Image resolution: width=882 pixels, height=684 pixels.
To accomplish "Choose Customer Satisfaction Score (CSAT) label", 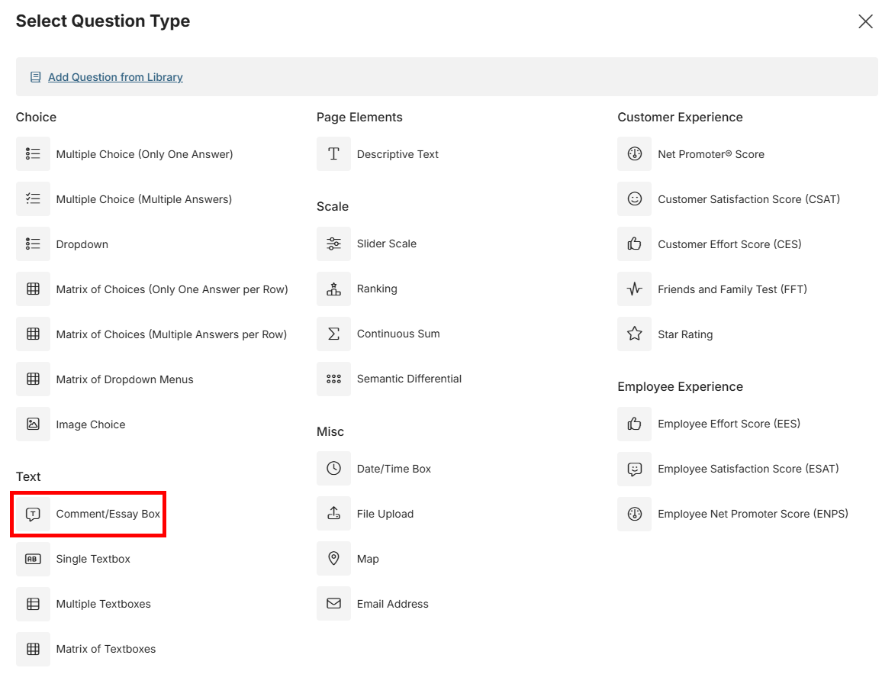I will (x=749, y=199).
